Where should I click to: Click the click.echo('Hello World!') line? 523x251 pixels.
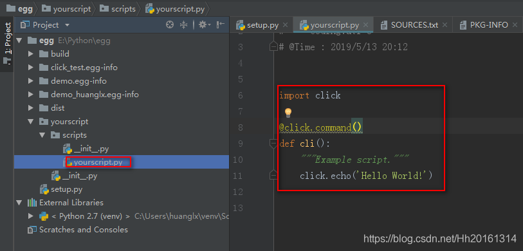click(x=366, y=176)
